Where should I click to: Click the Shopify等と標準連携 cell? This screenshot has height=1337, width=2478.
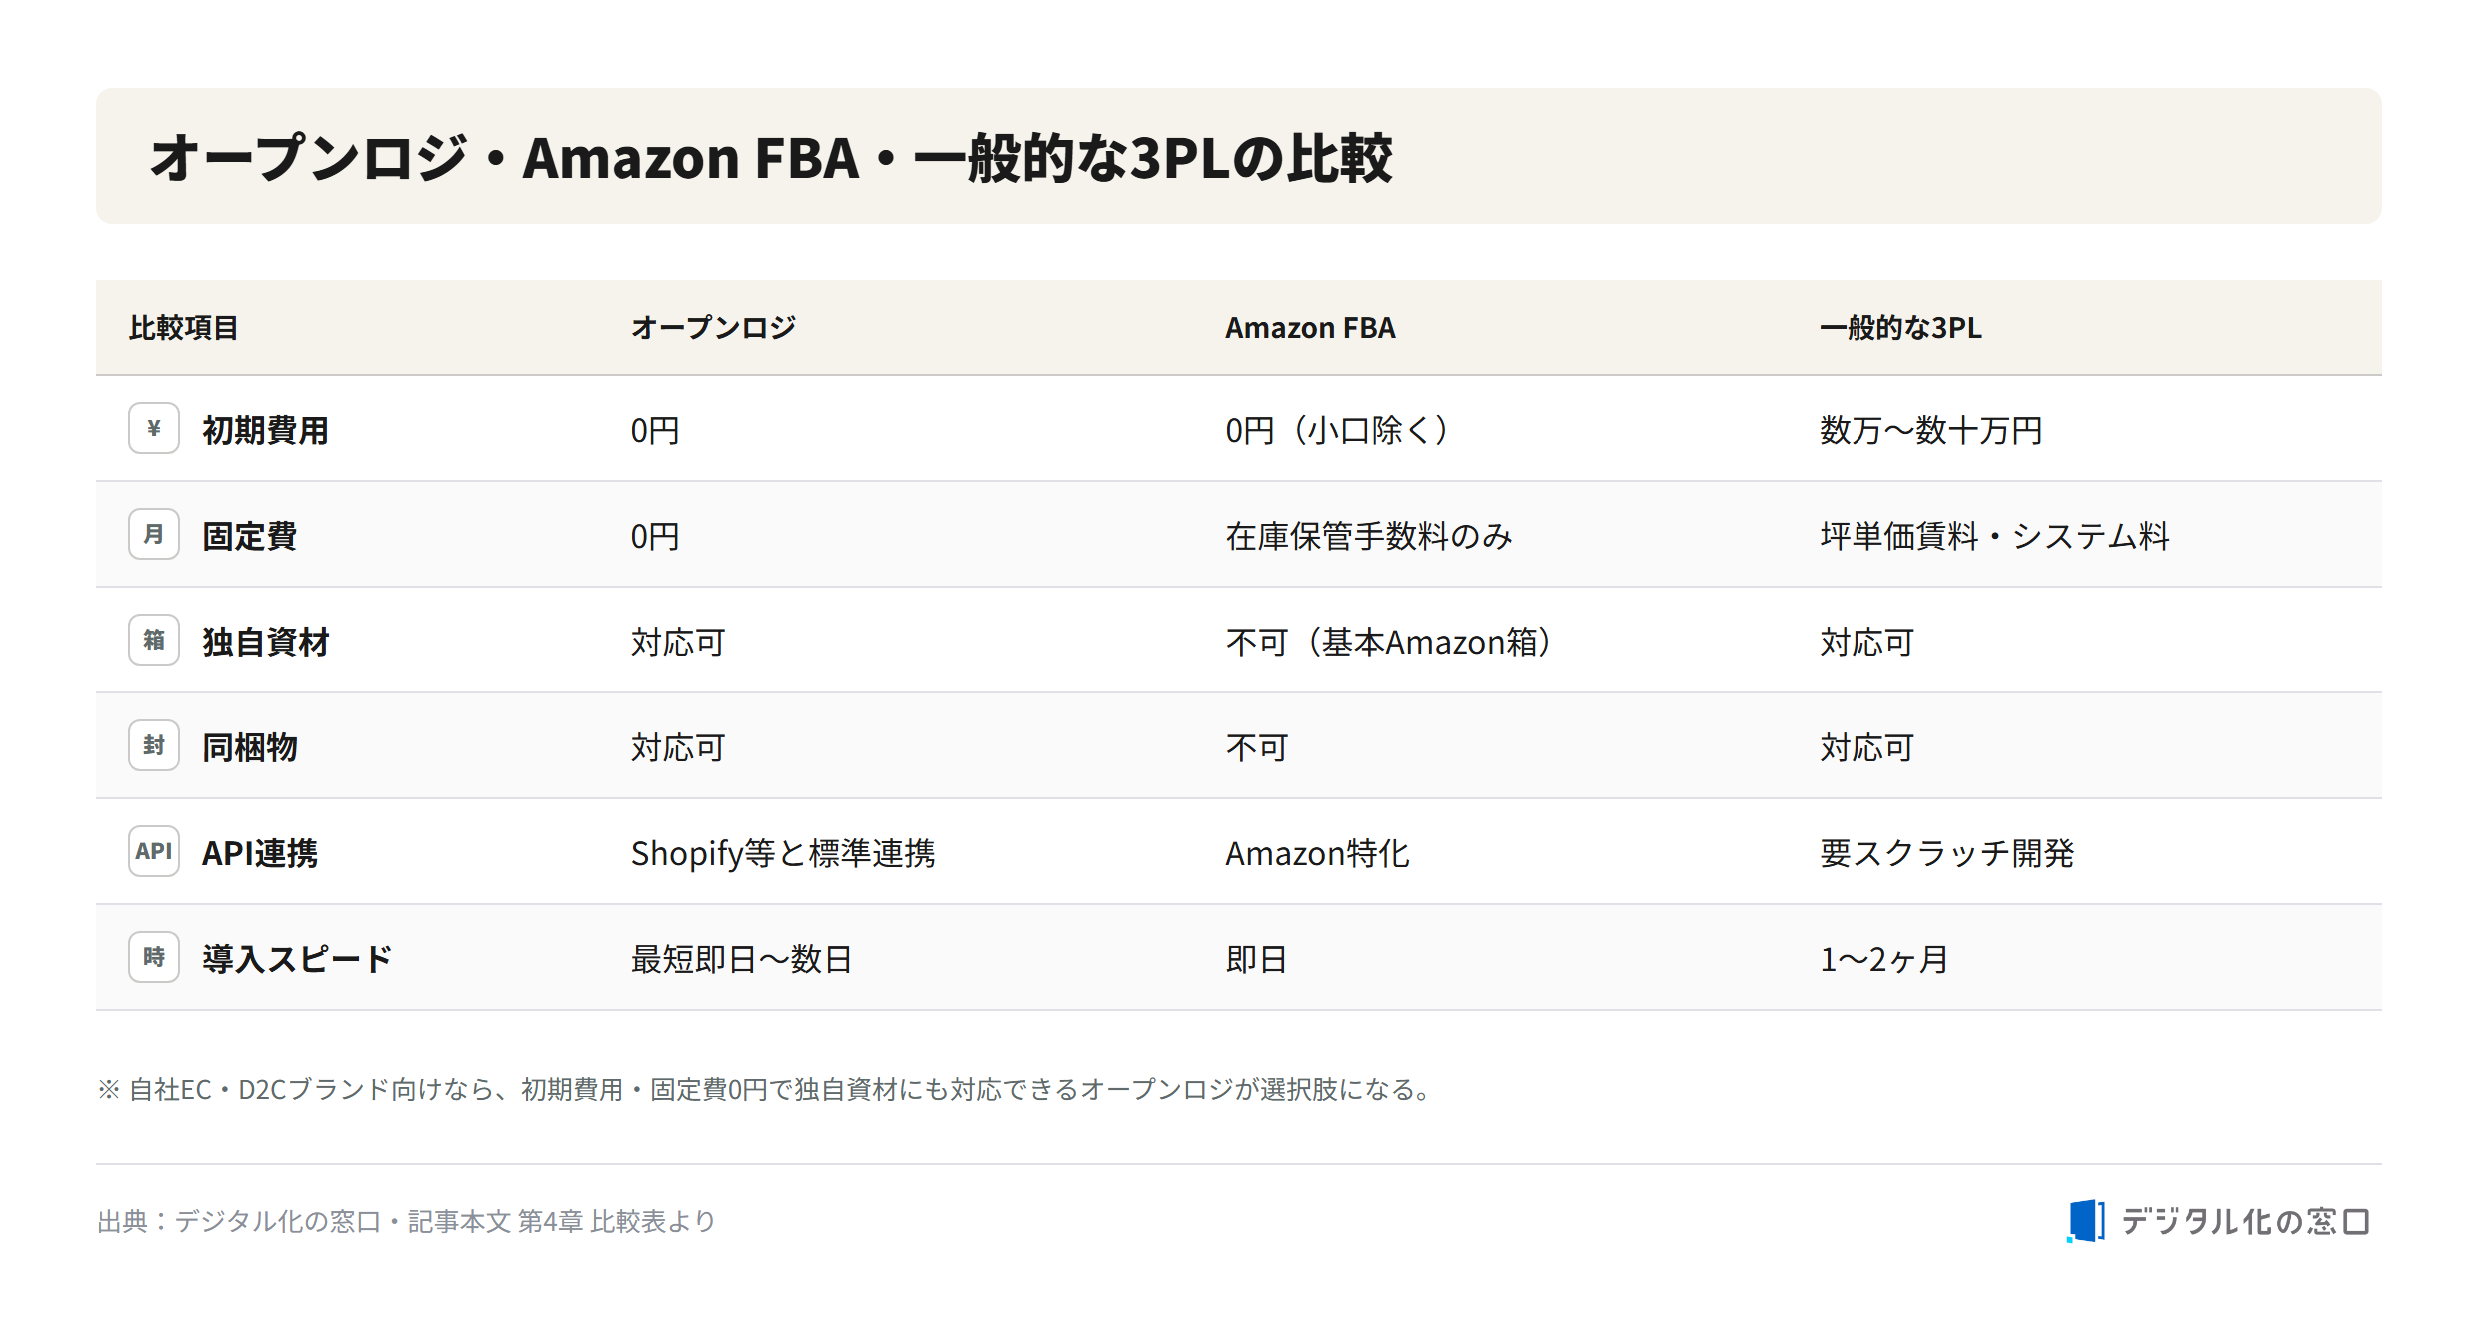[783, 853]
